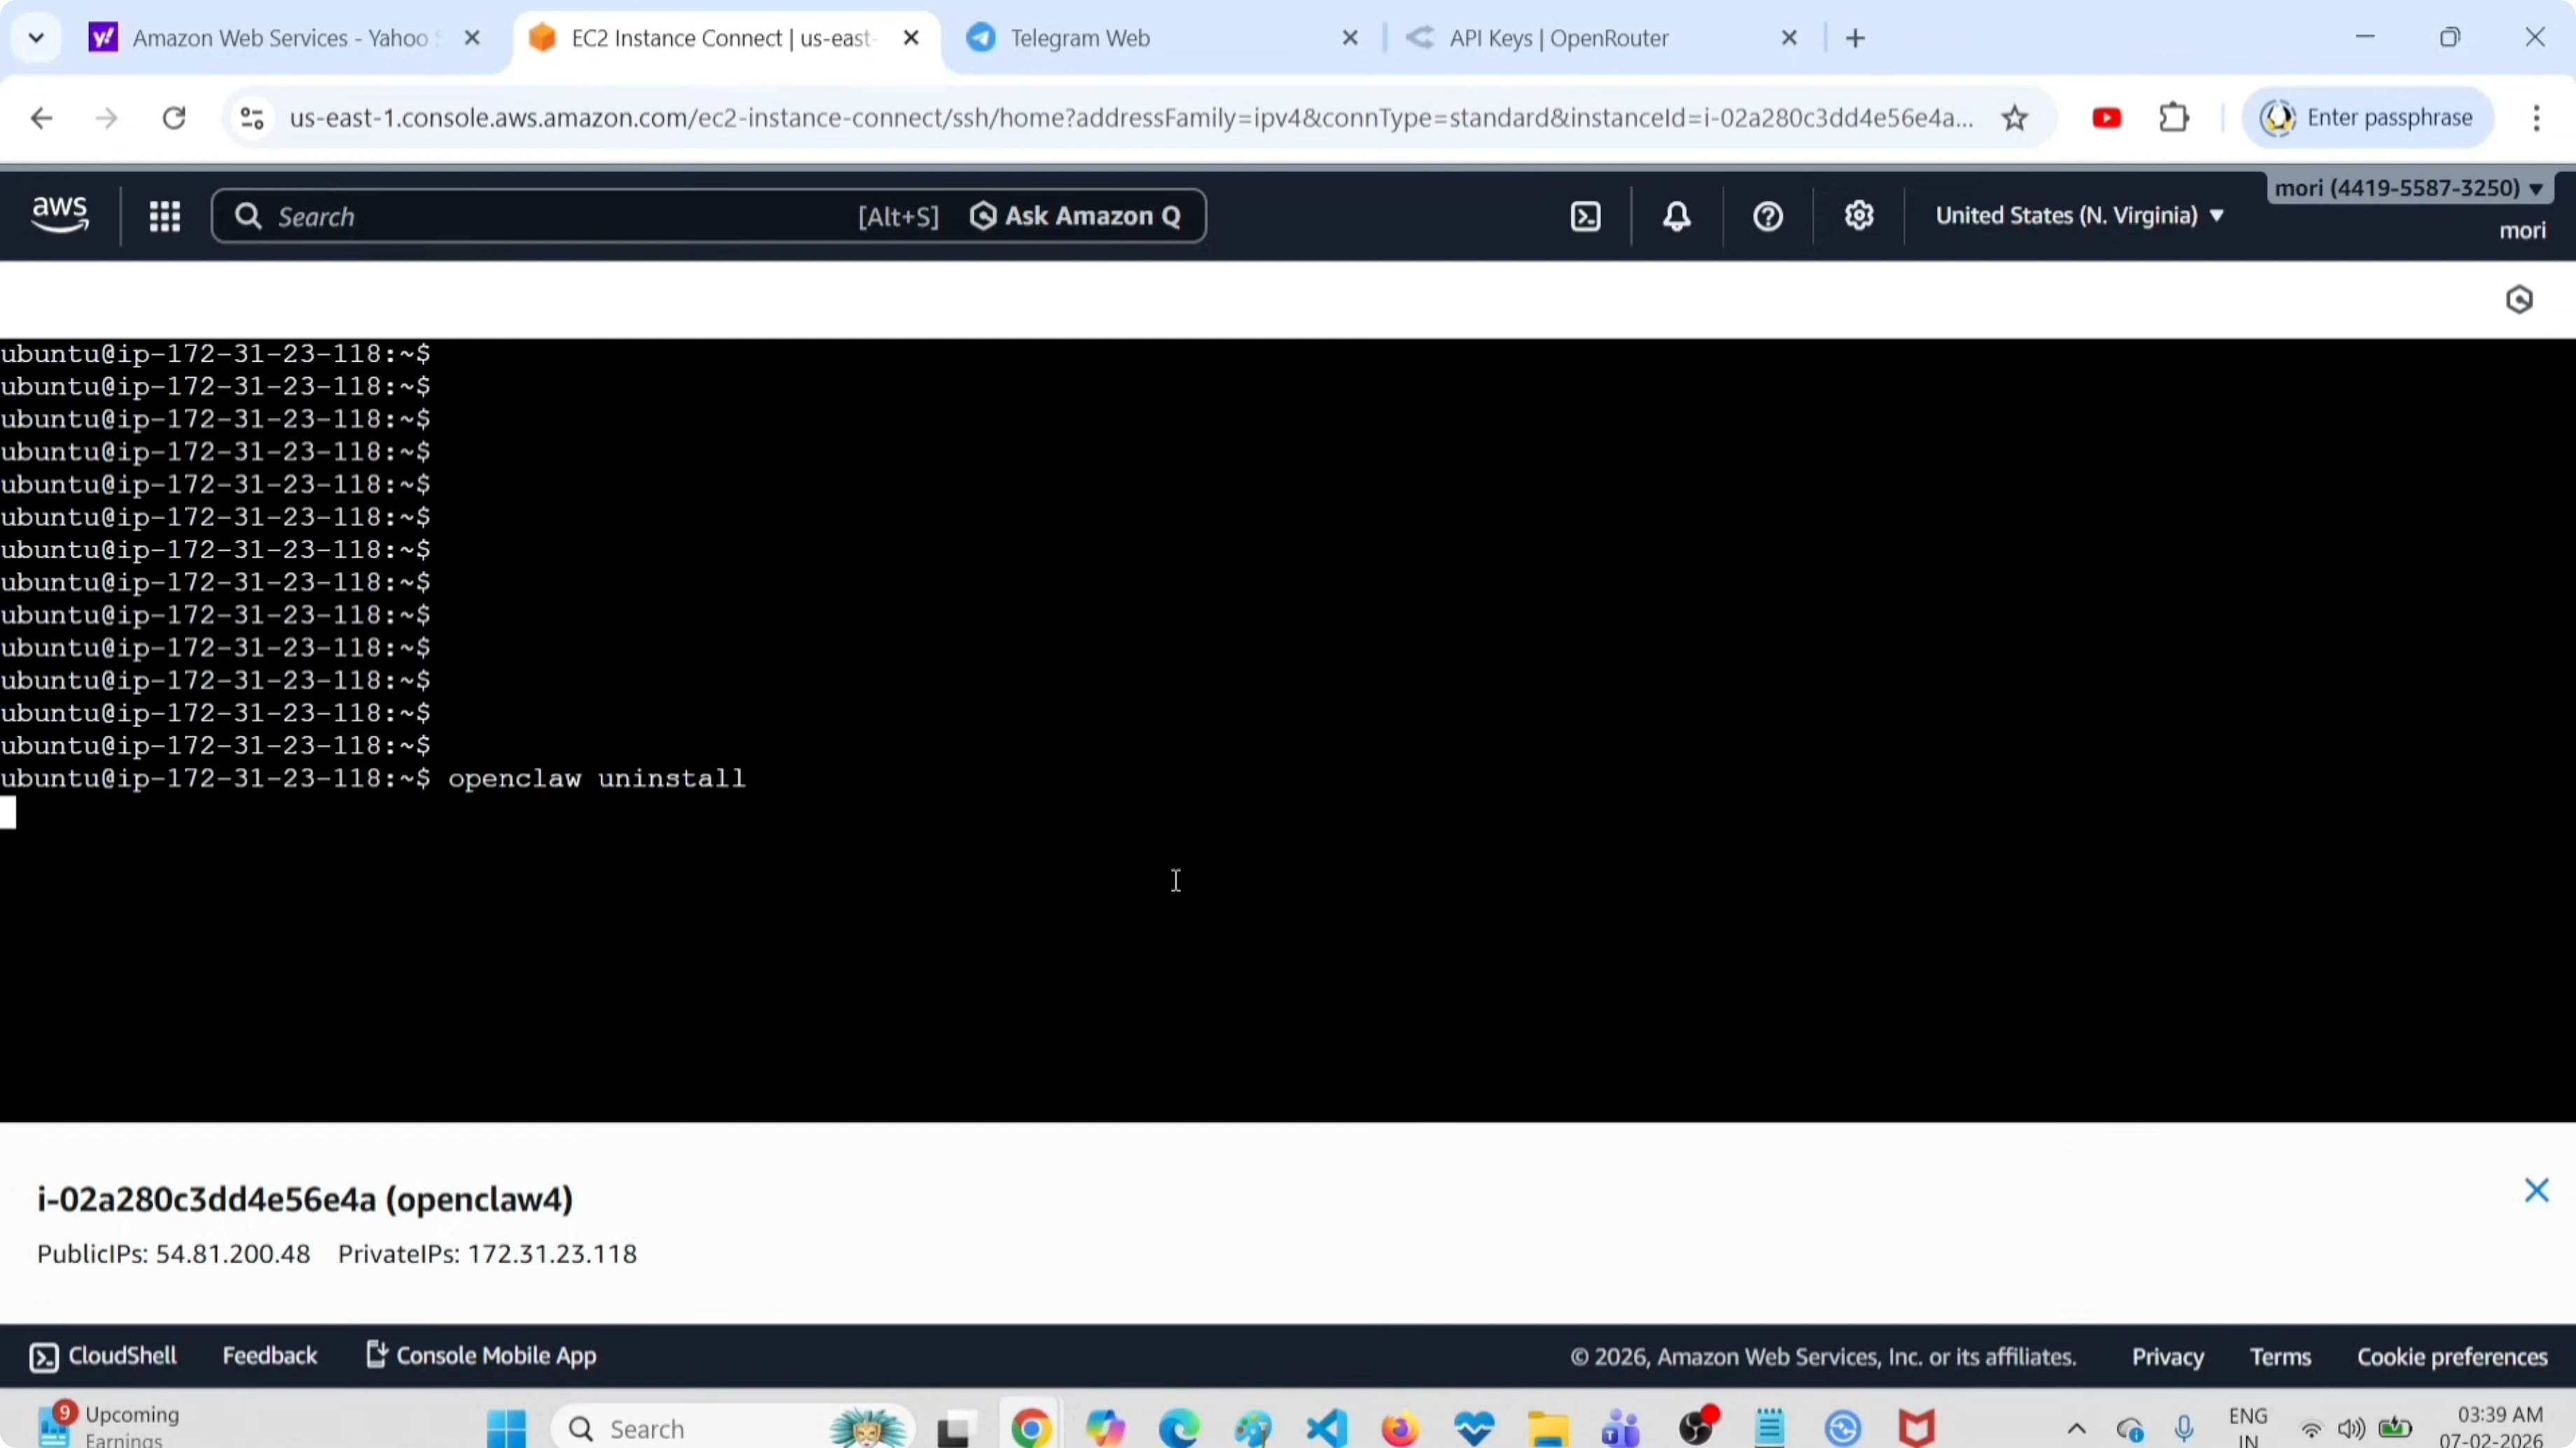Open Cookie preferences in the footer
Image resolution: width=2576 pixels, height=1448 pixels.
pos(2451,1355)
